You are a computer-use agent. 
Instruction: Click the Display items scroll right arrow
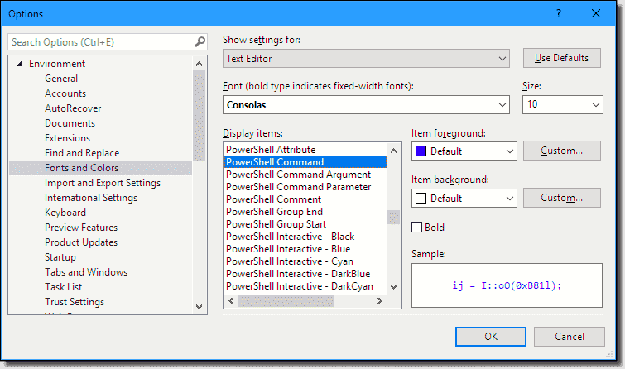click(x=380, y=301)
